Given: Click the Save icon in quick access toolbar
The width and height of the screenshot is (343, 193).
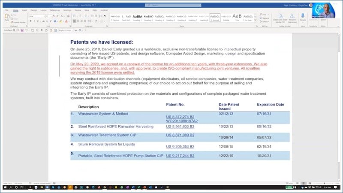Looking at the screenshot, I should click(x=22, y=30).
